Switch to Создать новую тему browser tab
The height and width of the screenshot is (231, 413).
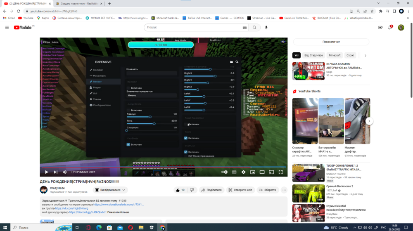79,4
